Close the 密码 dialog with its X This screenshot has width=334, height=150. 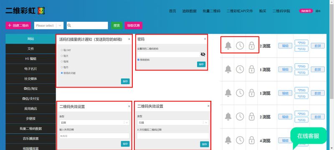click(205, 39)
